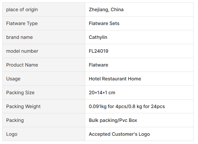This screenshot has width=198, height=144.
Task: Click the 'model number' label
Action: coord(22,51)
